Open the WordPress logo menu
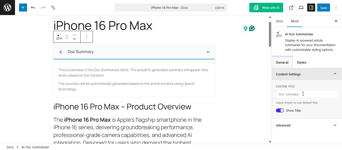The width and height of the screenshot is (342, 150). pos(7,7)
